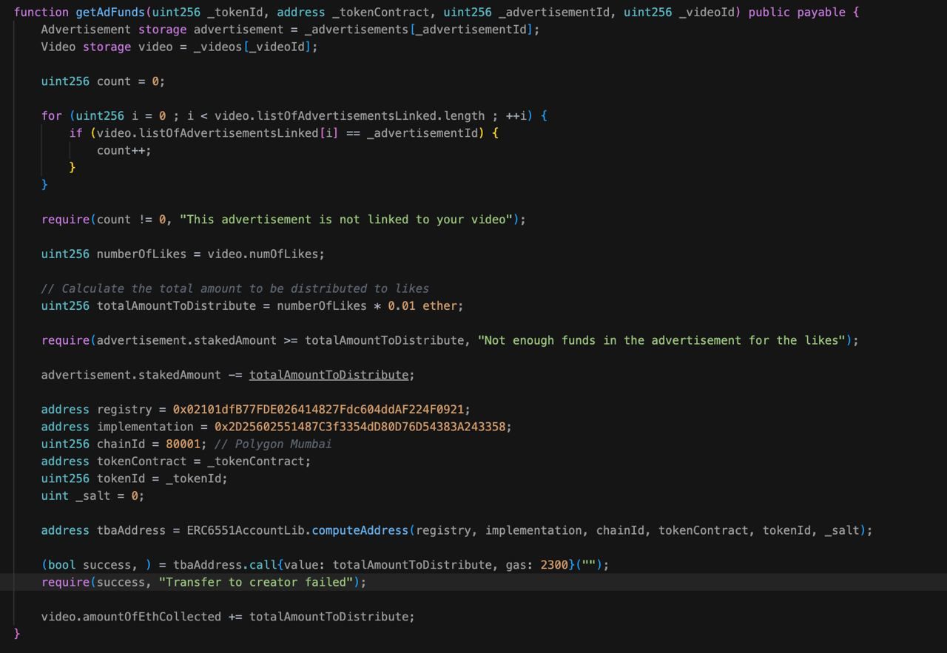
Task: Click '_tokenId;' in the tokenId assignment line
Action: click(197, 478)
